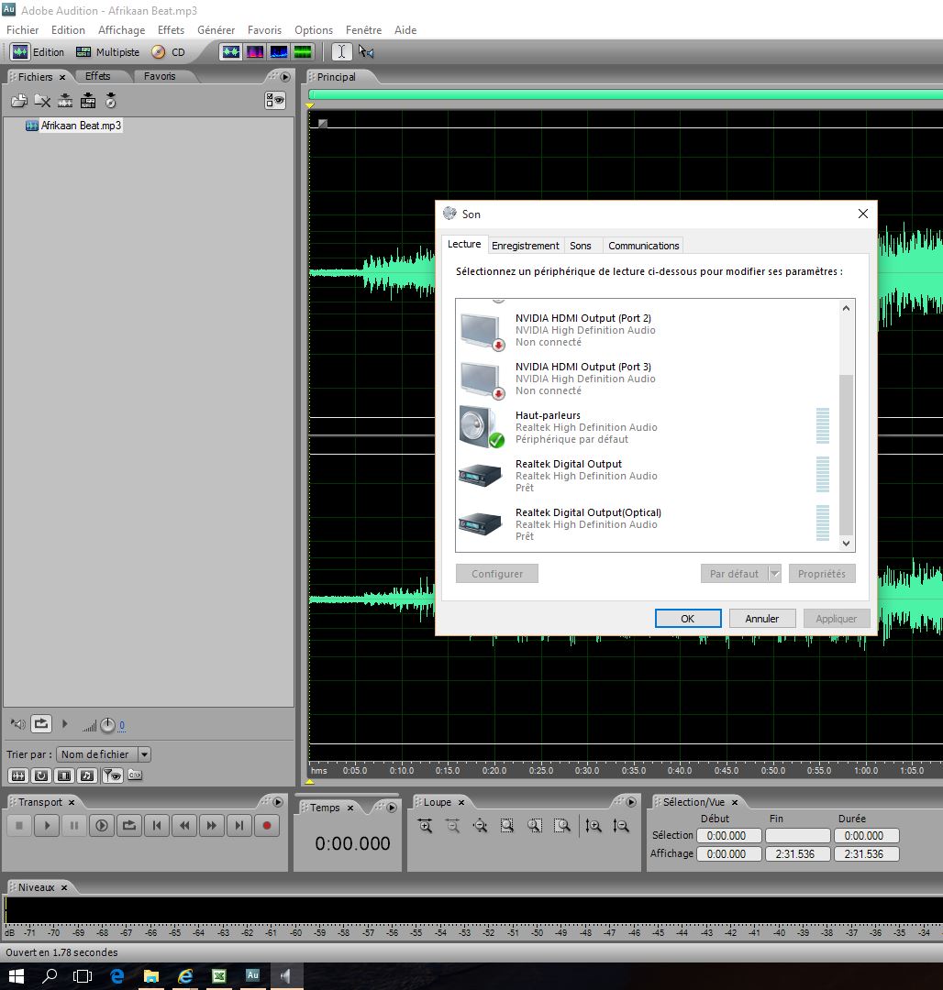
Task: Toggle show audio files filter button
Action: tap(18, 775)
